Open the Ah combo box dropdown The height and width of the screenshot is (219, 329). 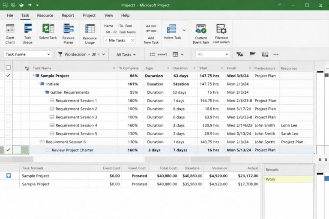tap(227, 54)
